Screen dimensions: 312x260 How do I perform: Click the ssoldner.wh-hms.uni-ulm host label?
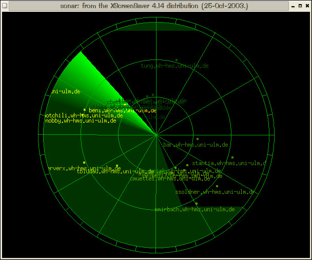point(215,192)
